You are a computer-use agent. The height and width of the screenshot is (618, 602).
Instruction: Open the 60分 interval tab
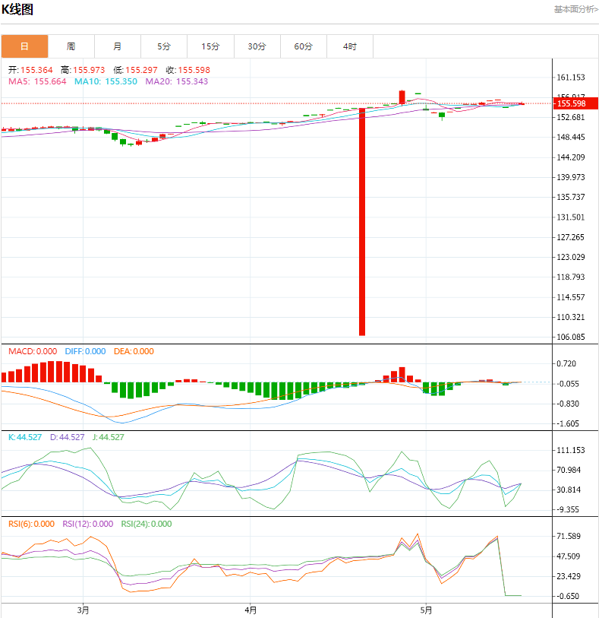click(x=303, y=46)
